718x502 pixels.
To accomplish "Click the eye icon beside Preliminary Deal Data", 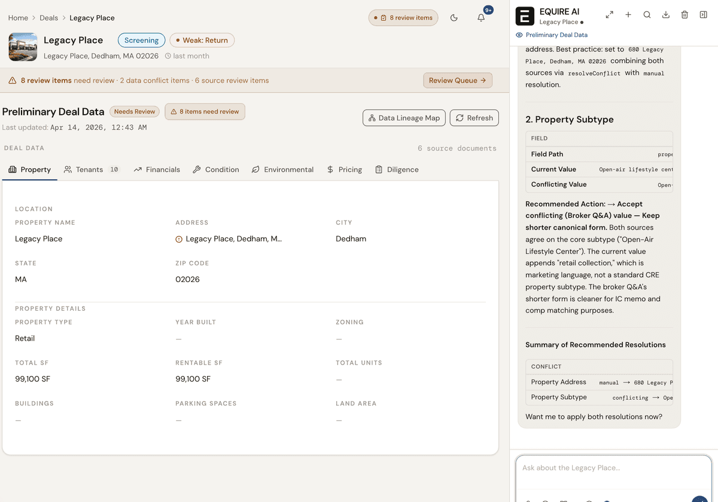I will pyautogui.click(x=519, y=35).
